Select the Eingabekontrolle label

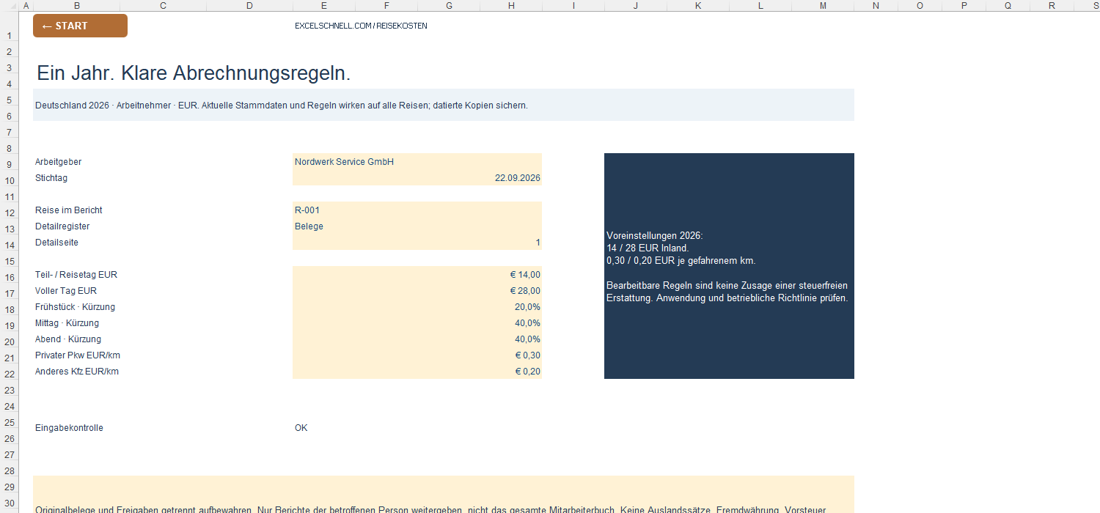pyautogui.click(x=69, y=428)
